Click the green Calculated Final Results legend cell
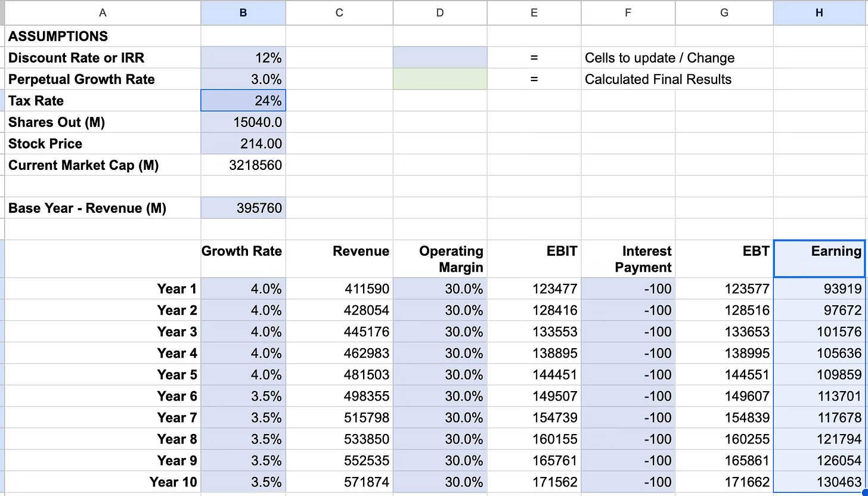 (439, 79)
